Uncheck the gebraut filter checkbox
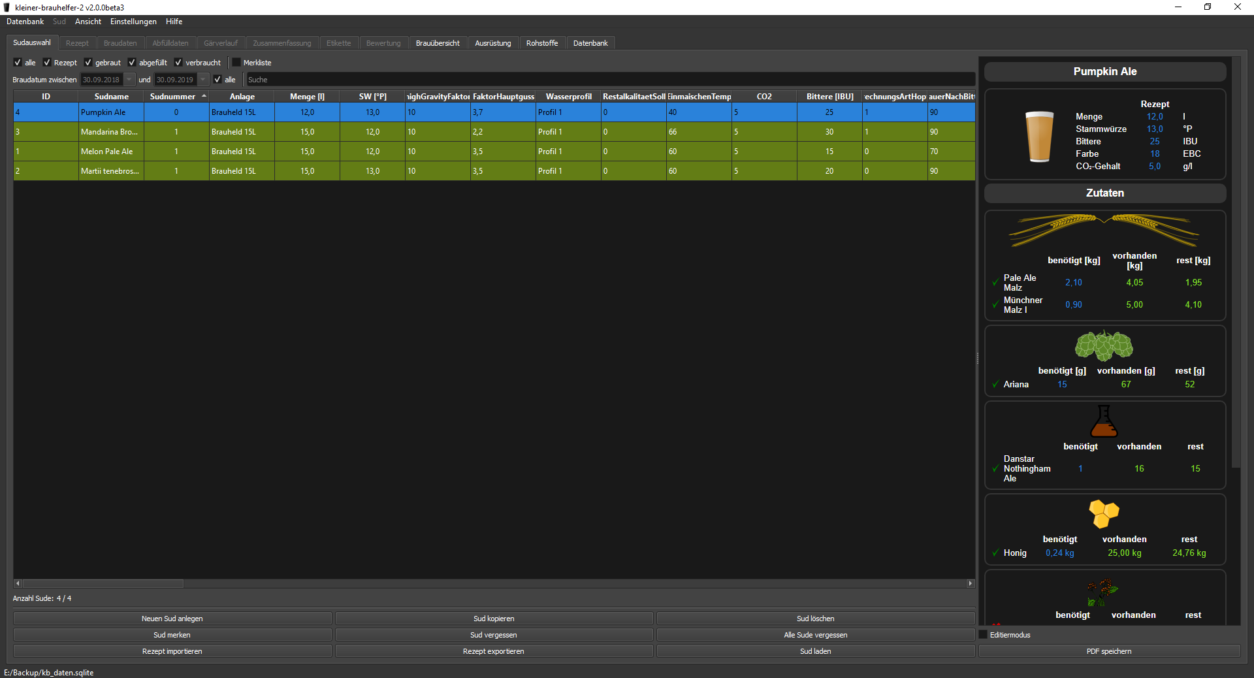The width and height of the screenshot is (1254, 678). tap(88, 63)
